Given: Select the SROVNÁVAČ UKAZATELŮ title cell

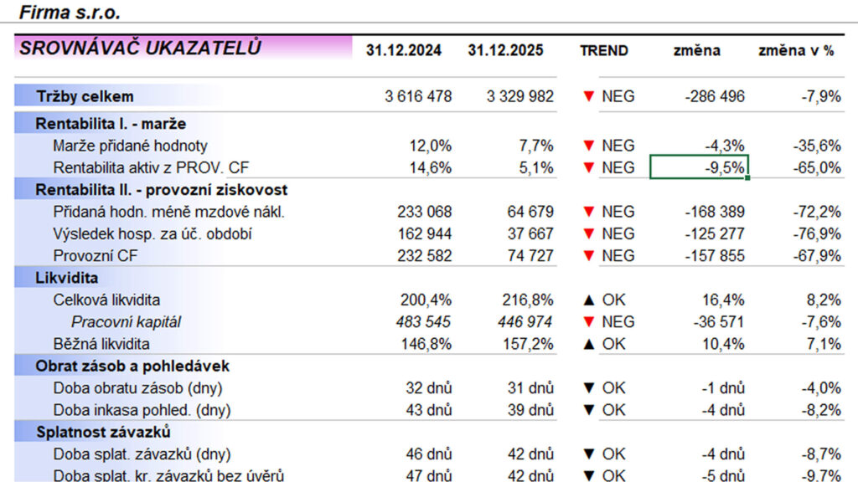Looking at the screenshot, I should tap(141, 48).
